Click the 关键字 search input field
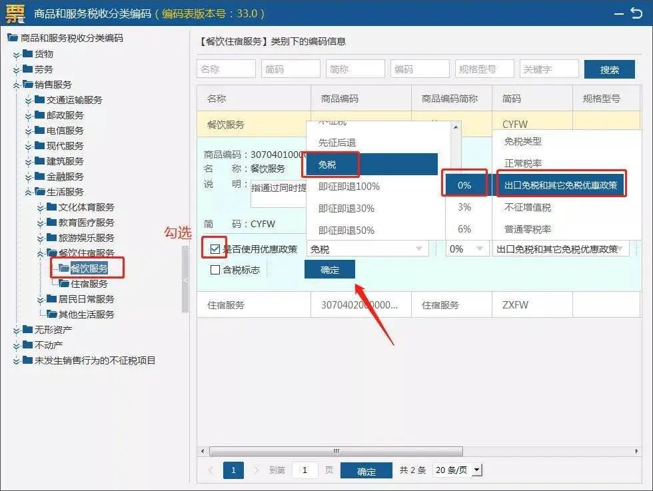This screenshot has height=491, width=653. tap(549, 69)
